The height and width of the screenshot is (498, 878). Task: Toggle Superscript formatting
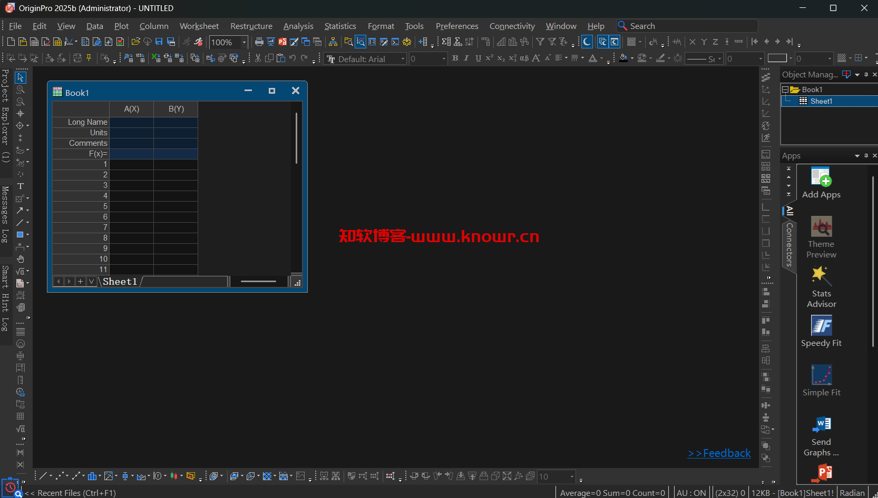[490, 58]
